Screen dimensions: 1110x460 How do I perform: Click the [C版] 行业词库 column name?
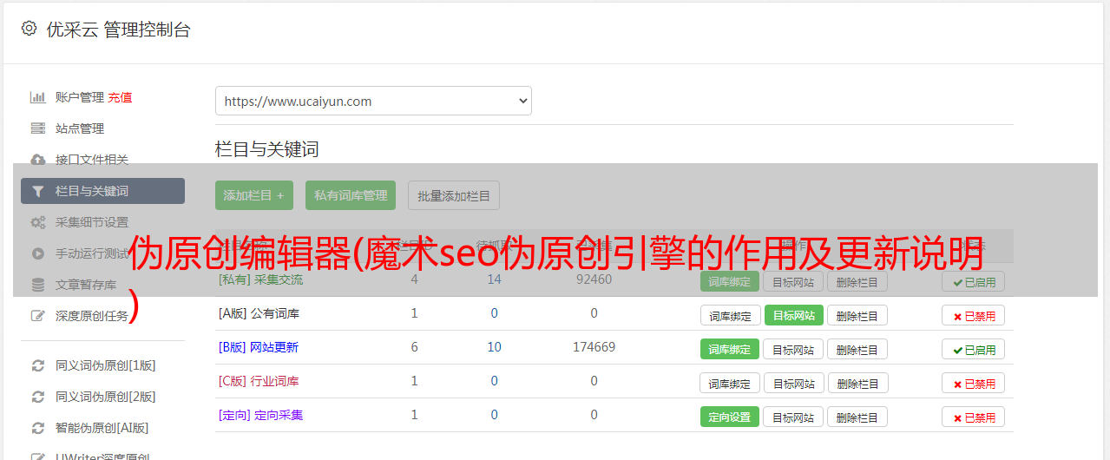click(x=259, y=381)
